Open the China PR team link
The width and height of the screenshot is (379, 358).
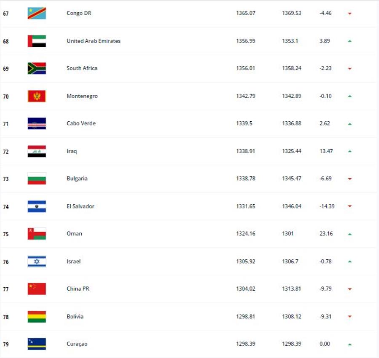click(x=78, y=289)
